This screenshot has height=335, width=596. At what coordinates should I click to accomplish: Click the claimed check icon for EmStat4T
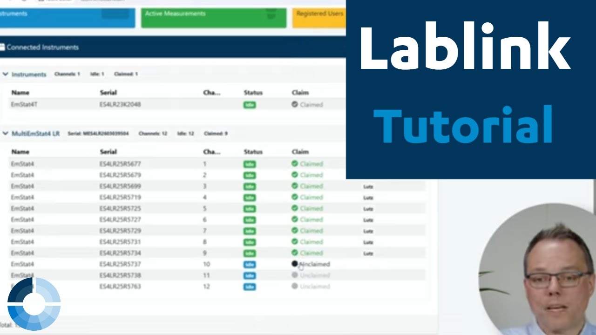pos(295,105)
